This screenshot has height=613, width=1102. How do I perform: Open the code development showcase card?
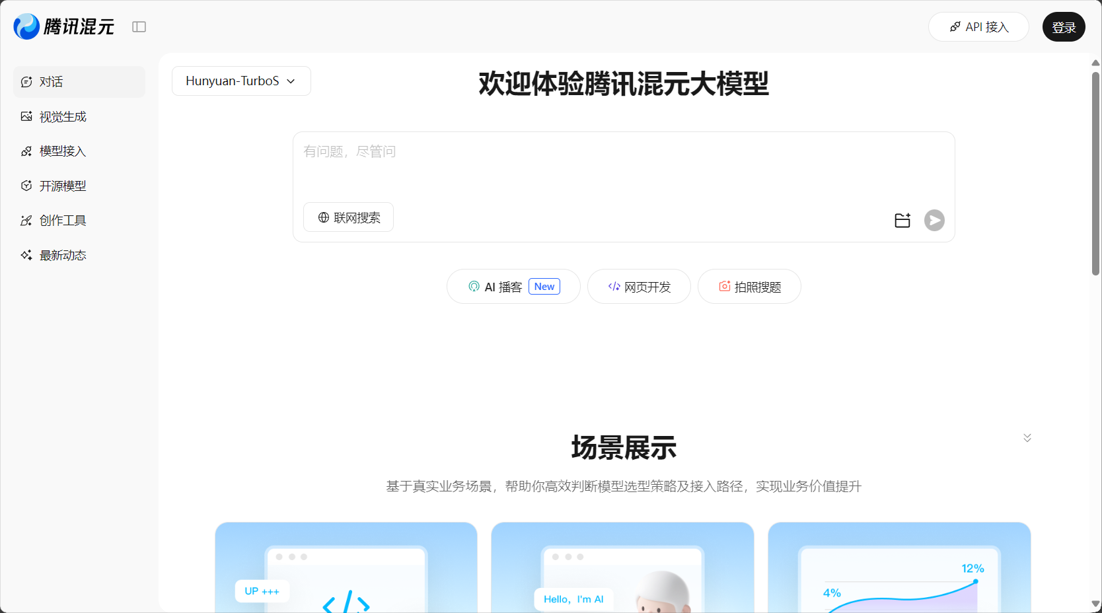tap(346, 567)
